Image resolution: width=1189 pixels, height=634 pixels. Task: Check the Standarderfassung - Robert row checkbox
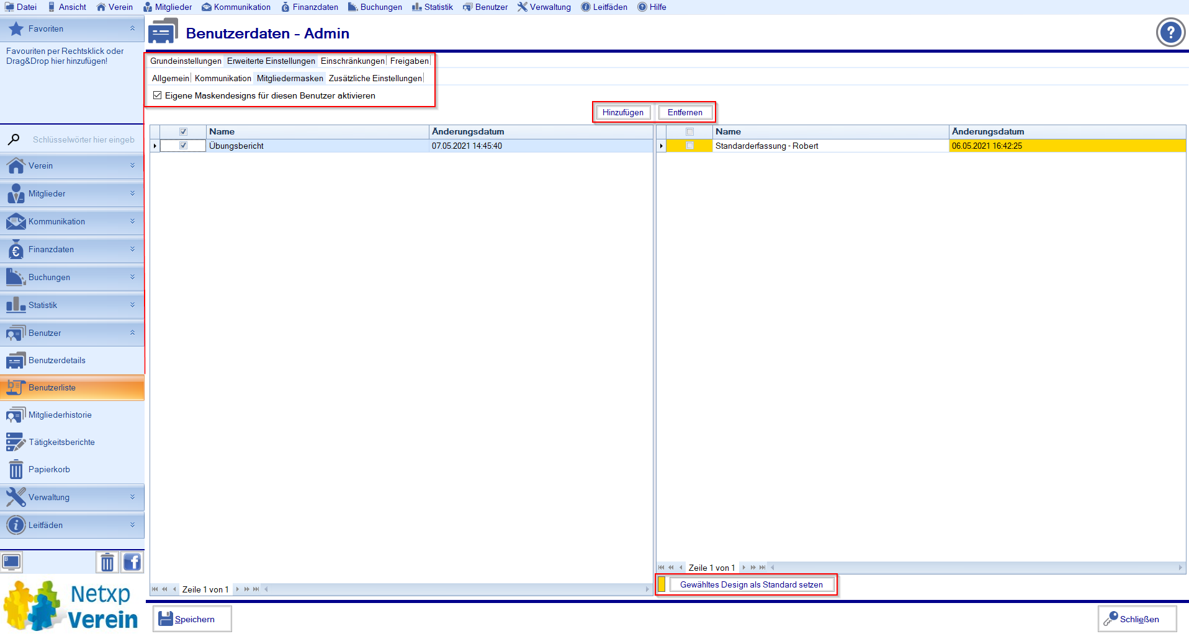tap(689, 146)
